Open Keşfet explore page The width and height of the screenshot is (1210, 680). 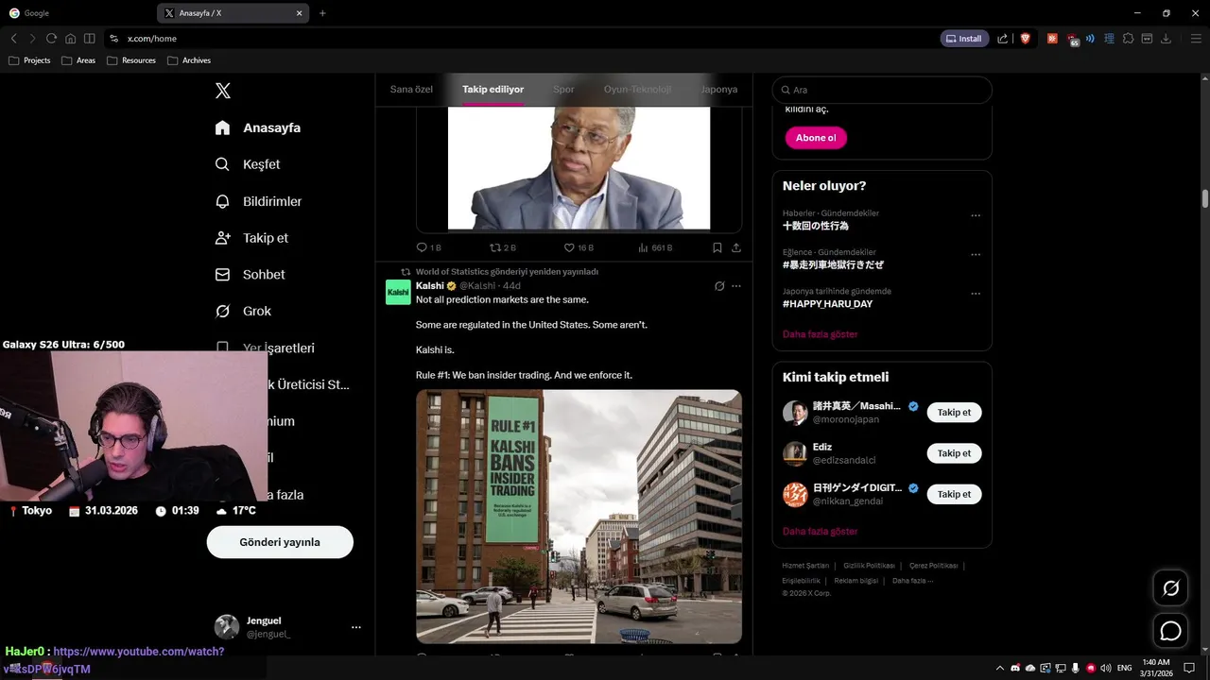click(x=248, y=164)
